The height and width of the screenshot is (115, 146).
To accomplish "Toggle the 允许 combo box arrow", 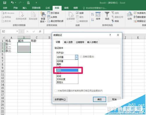I will click(x=77, y=57).
